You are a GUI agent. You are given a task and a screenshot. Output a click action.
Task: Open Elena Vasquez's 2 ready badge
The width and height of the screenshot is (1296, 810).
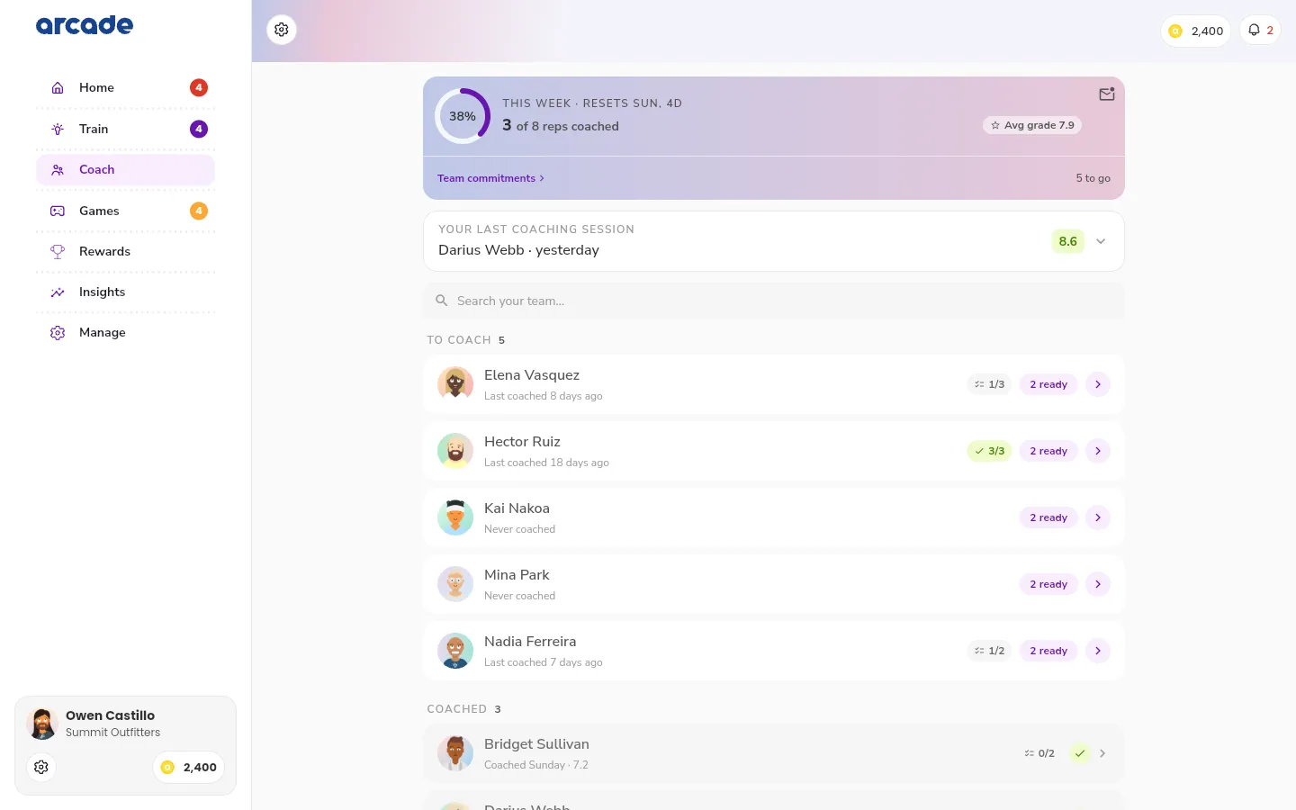1048,384
